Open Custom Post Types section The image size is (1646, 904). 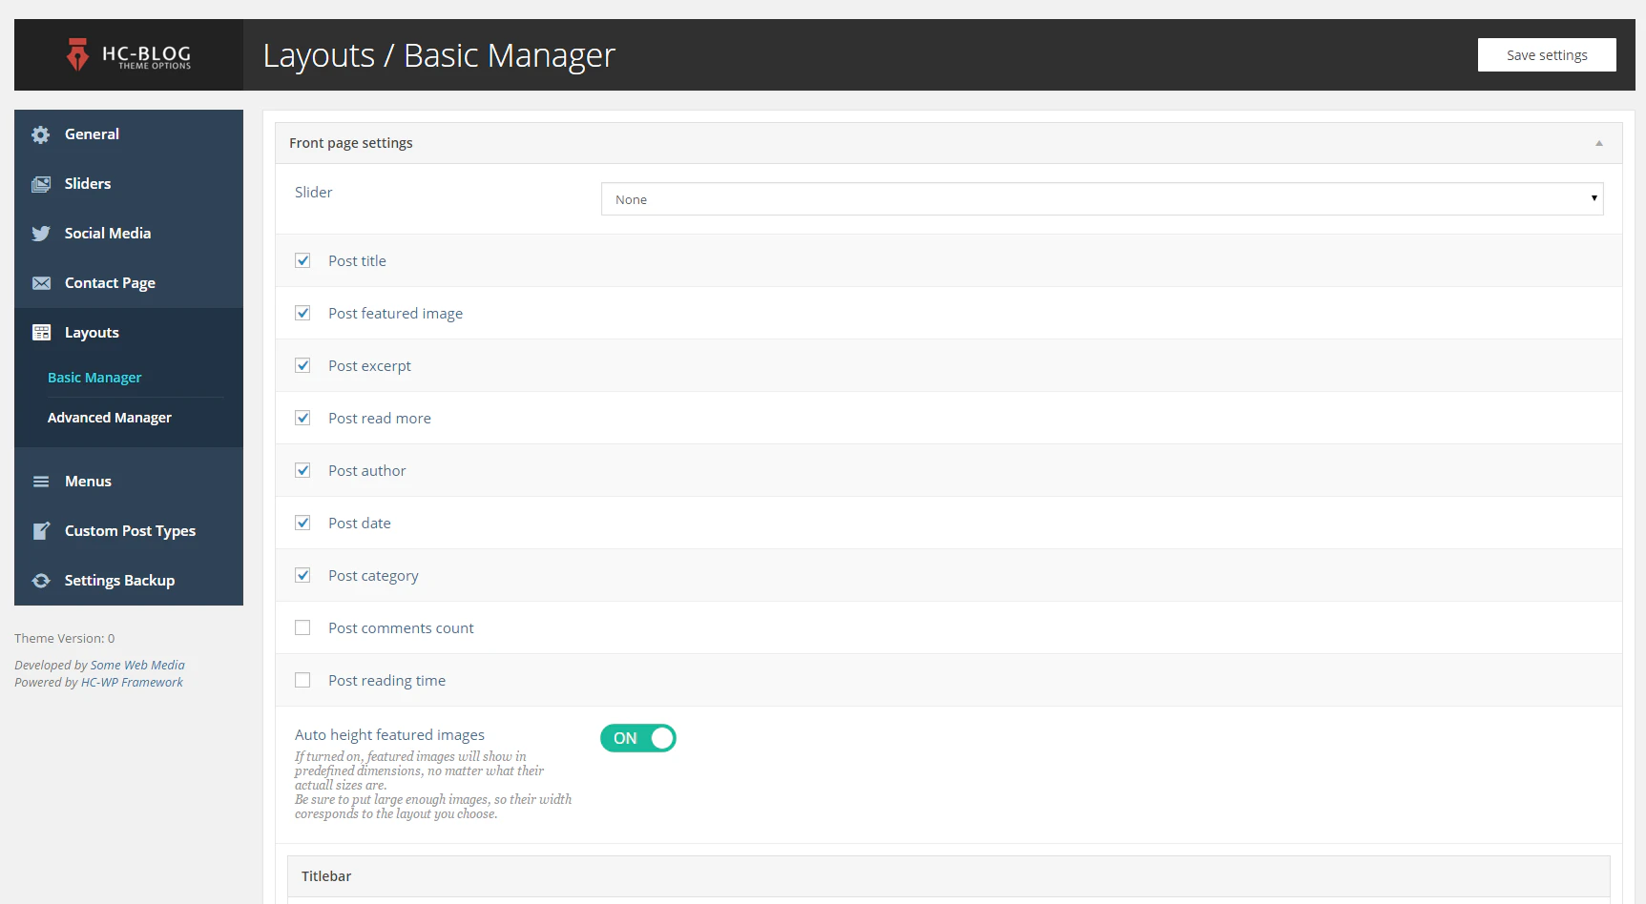[x=129, y=531]
